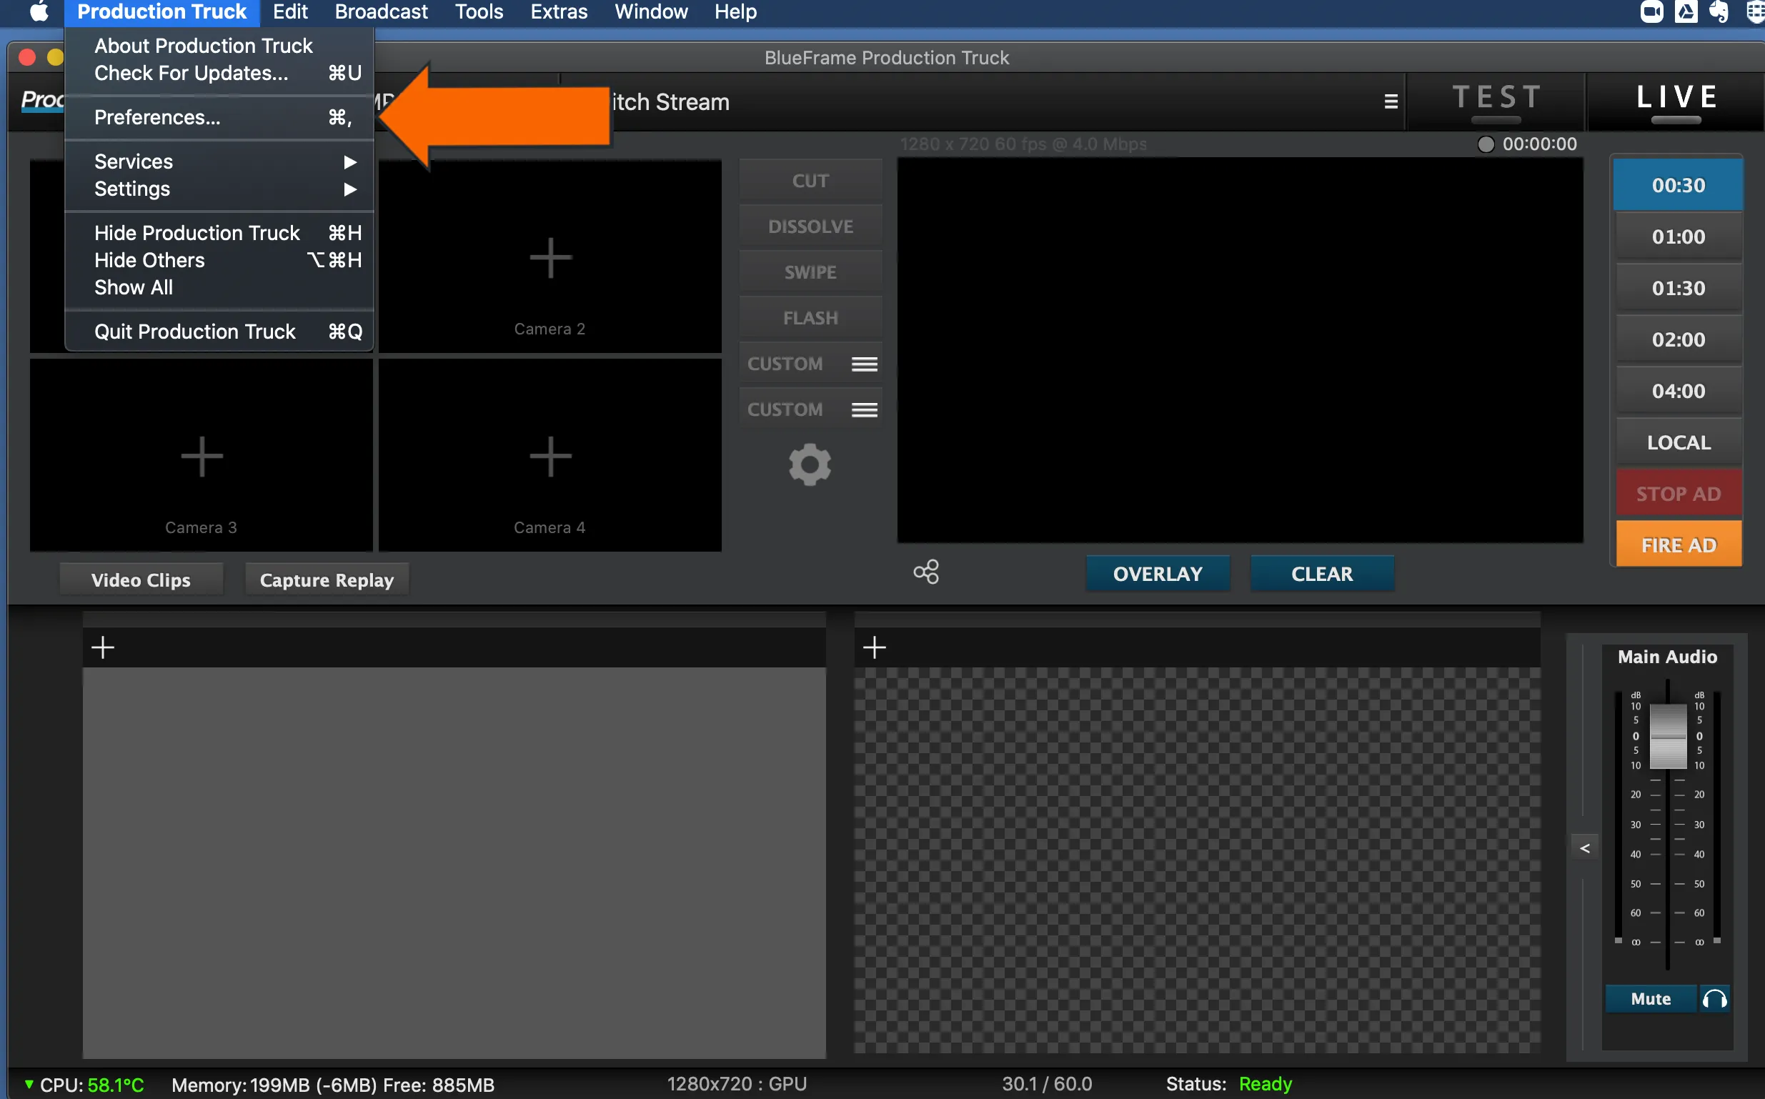Click the DISSOLVE transition button
This screenshot has height=1099, width=1765.
tap(810, 226)
